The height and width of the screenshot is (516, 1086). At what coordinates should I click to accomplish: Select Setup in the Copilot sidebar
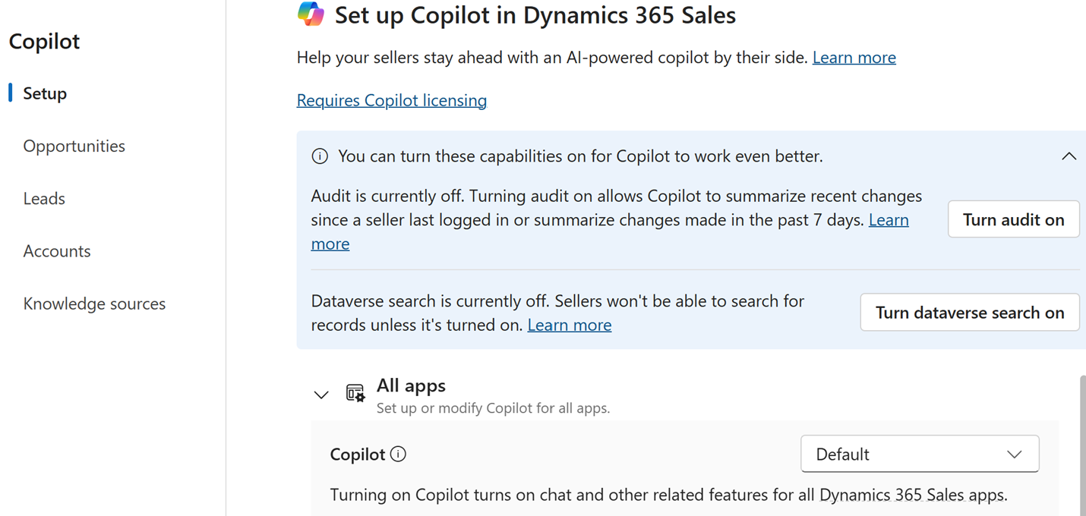click(x=45, y=93)
